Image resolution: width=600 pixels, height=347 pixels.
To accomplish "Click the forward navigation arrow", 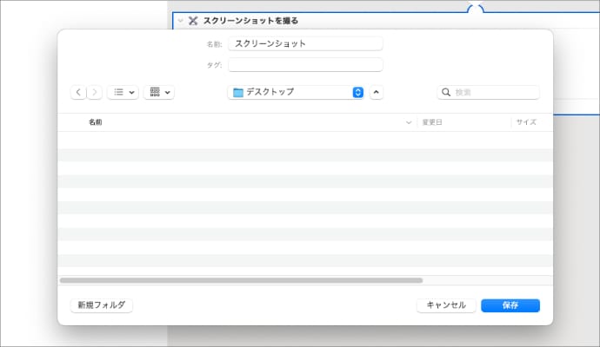I will click(x=94, y=92).
